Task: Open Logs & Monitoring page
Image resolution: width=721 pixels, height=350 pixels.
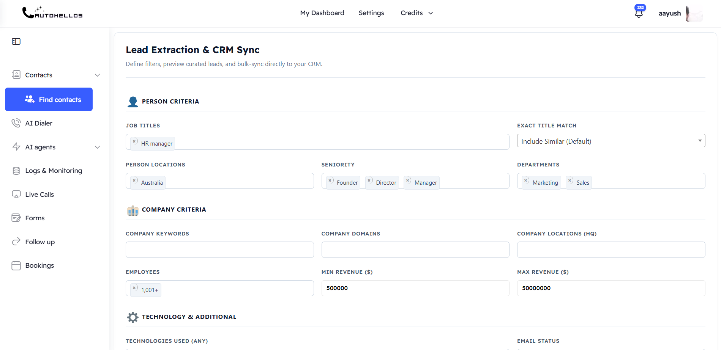Action: (54, 171)
